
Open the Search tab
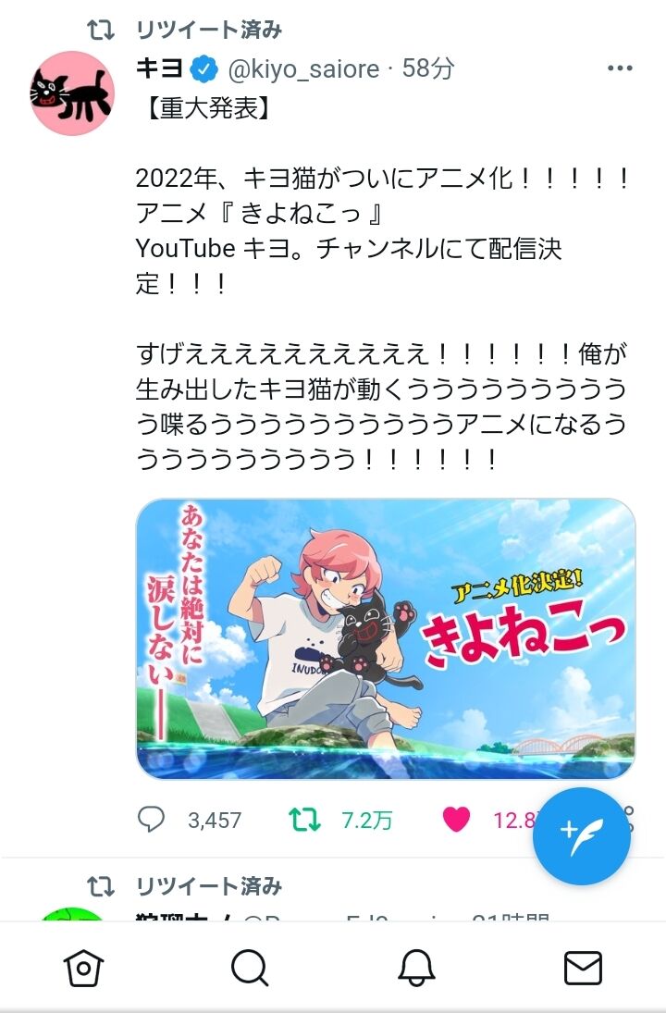(250, 967)
